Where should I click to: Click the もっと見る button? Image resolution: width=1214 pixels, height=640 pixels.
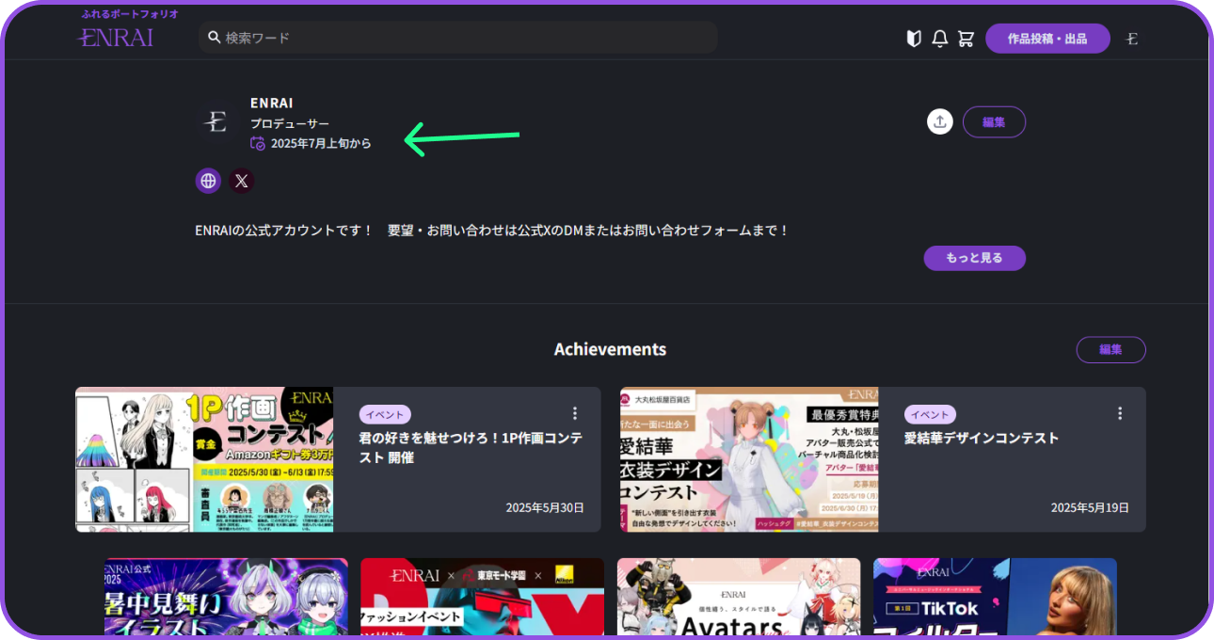pyautogui.click(x=974, y=258)
